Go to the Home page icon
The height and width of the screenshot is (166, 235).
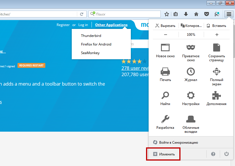(x=196, y=14)
